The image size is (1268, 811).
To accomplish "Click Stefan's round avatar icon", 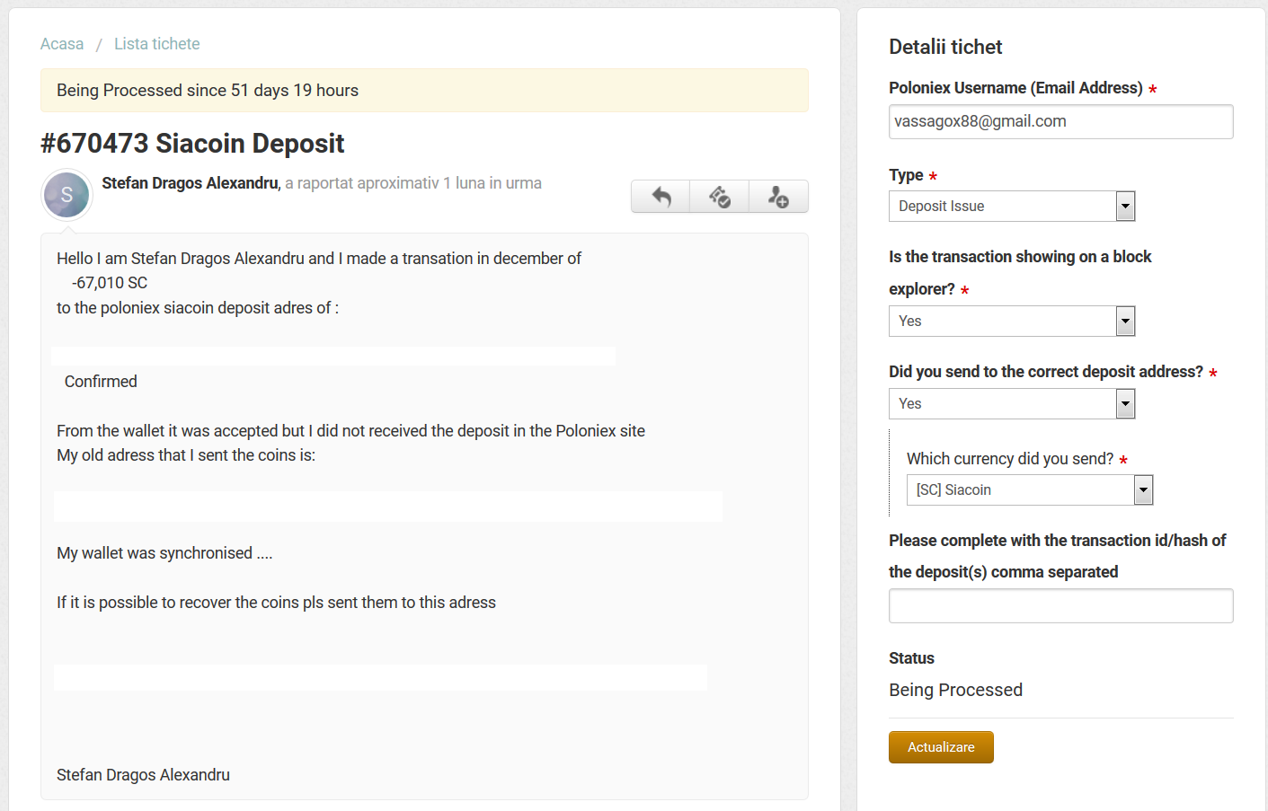I will (x=67, y=195).
